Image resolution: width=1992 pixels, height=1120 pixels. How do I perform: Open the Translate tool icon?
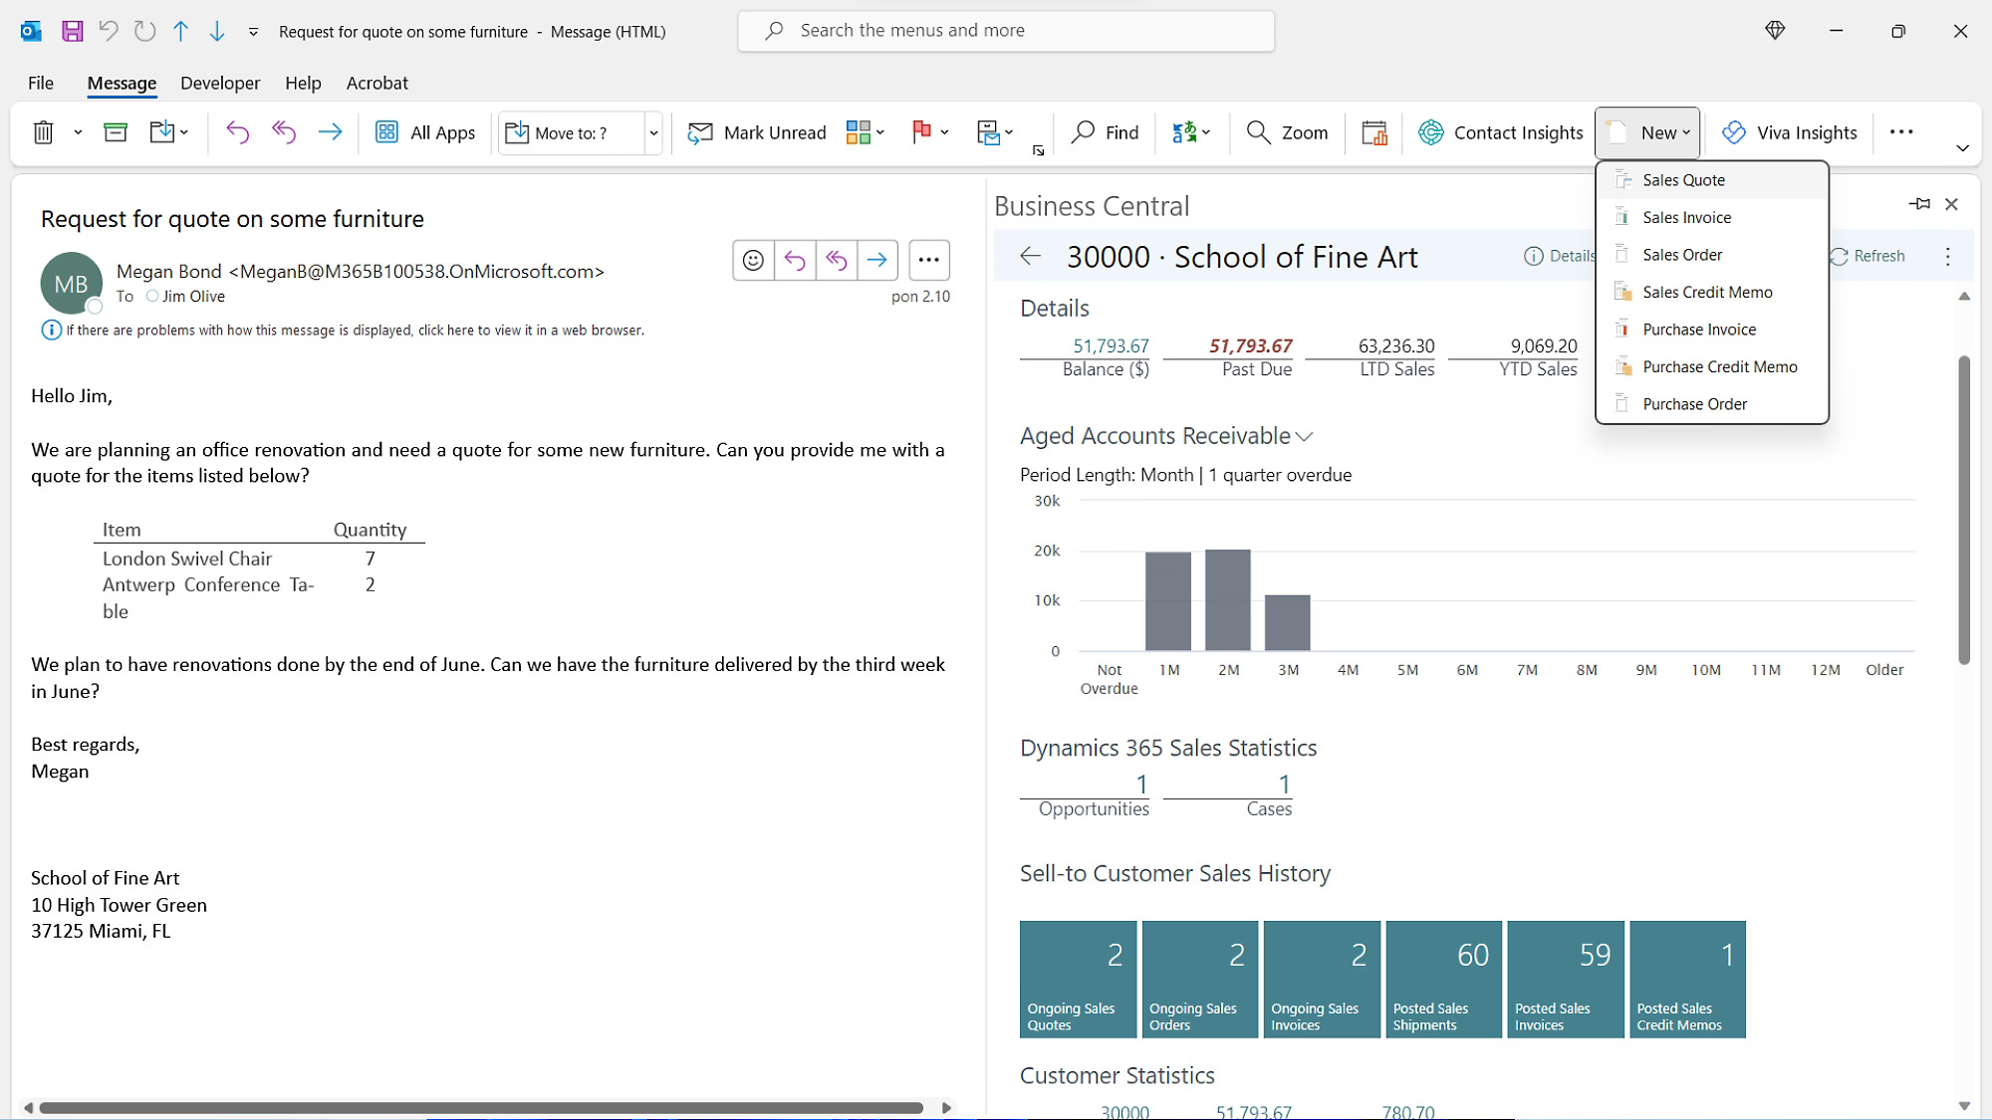click(1186, 131)
